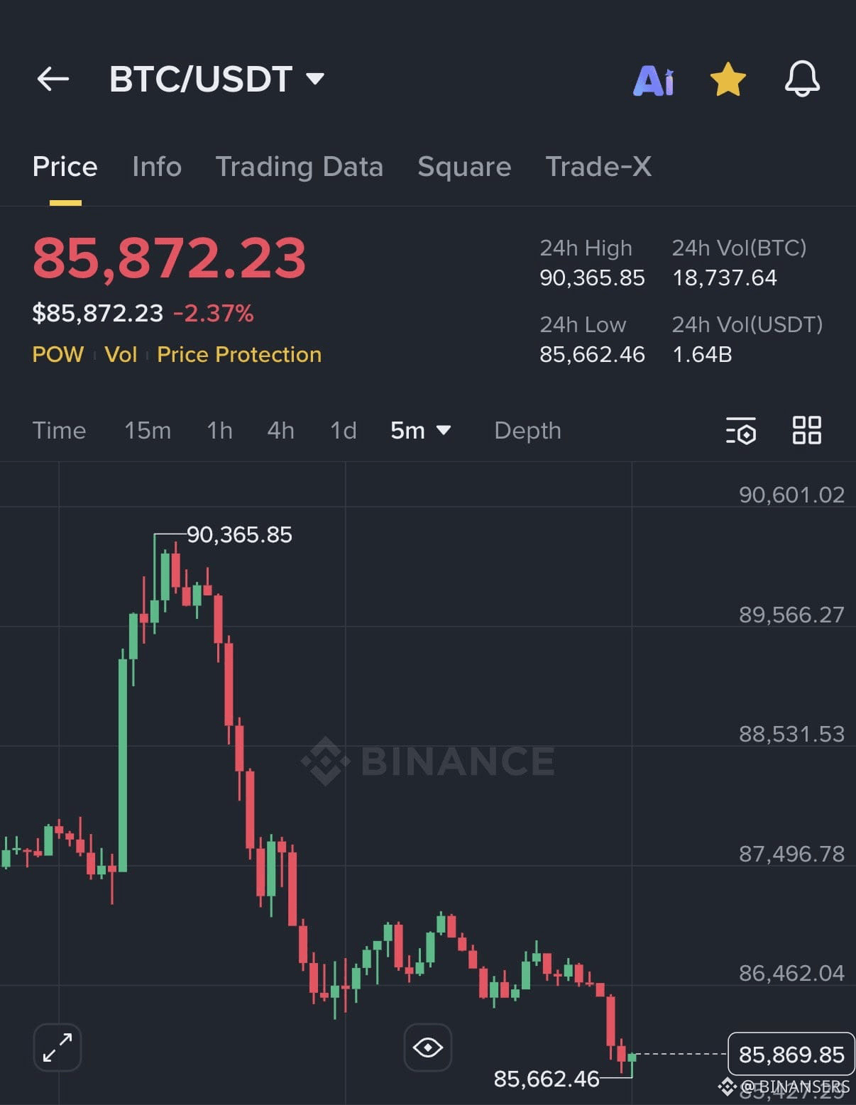Tap the 24h Low value 85,662.46
This screenshot has width=856, height=1105.
pos(592,354)
